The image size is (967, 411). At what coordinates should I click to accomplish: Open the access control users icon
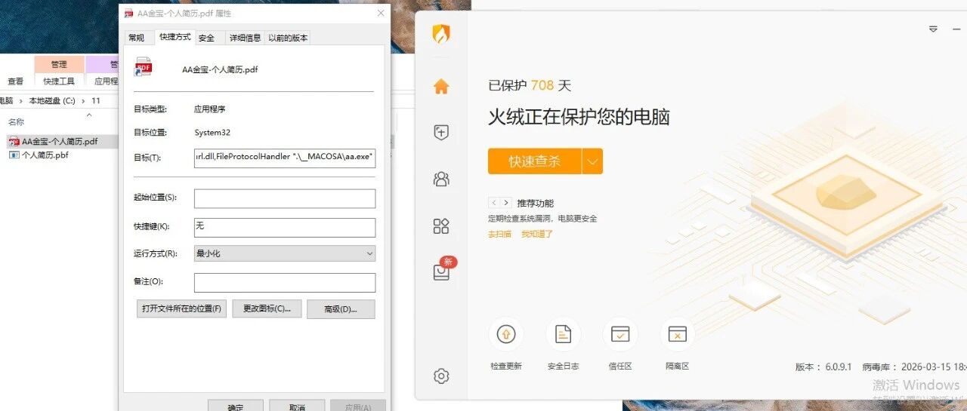[441, 179]
